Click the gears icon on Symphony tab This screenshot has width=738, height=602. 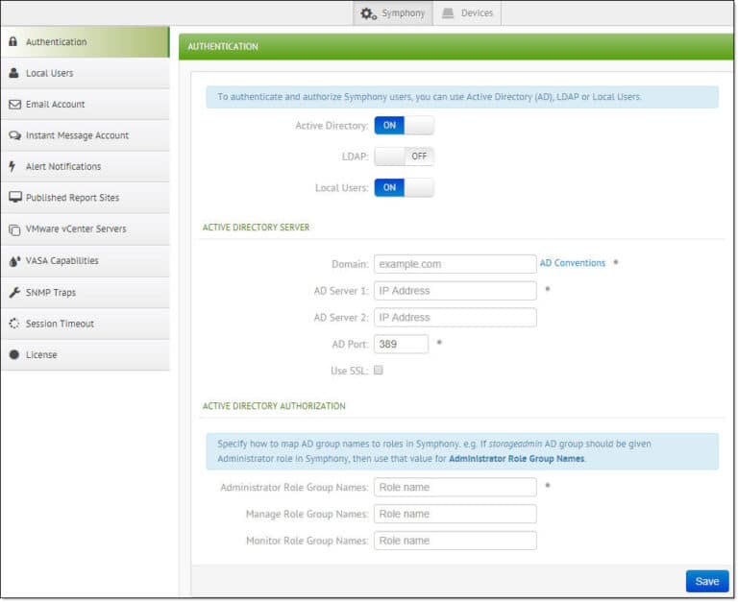pyautogui.click(x=369, y=13)
